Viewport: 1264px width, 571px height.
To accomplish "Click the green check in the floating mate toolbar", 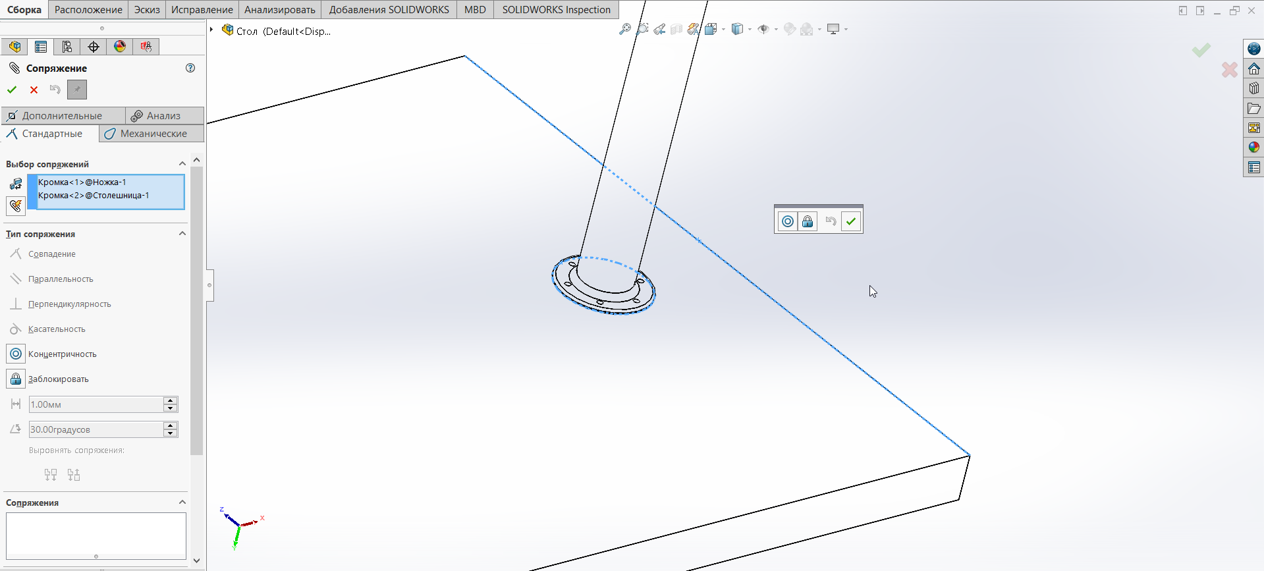I will (x=851, y=221).
